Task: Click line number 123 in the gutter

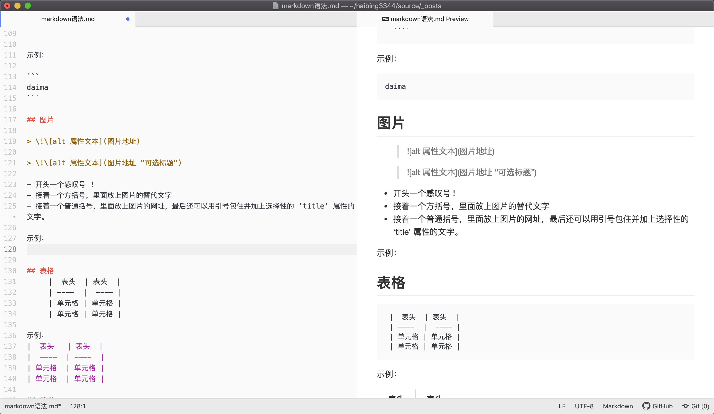Action: 10,184
